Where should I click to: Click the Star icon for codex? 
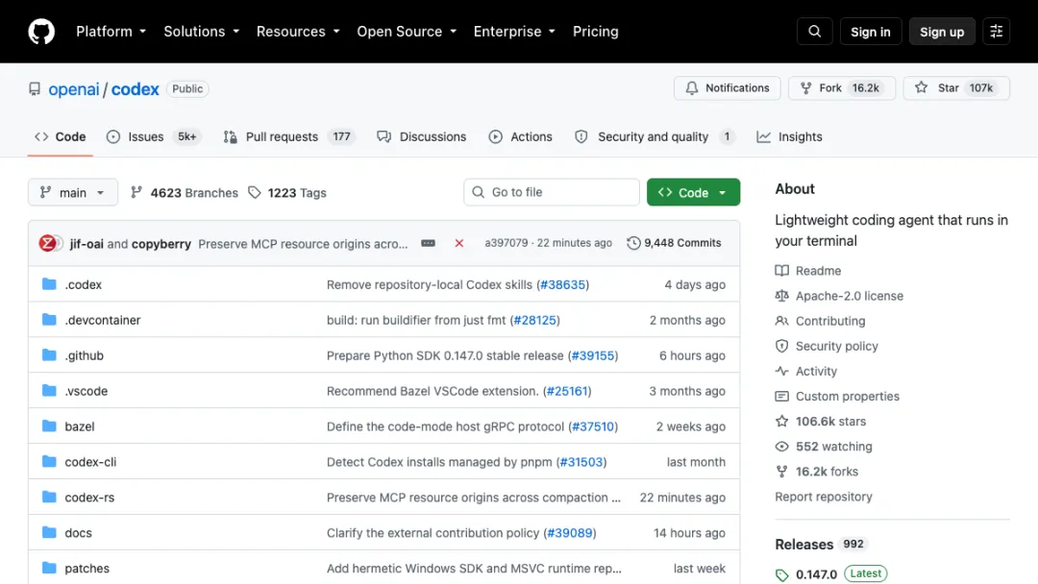(921, 88)
